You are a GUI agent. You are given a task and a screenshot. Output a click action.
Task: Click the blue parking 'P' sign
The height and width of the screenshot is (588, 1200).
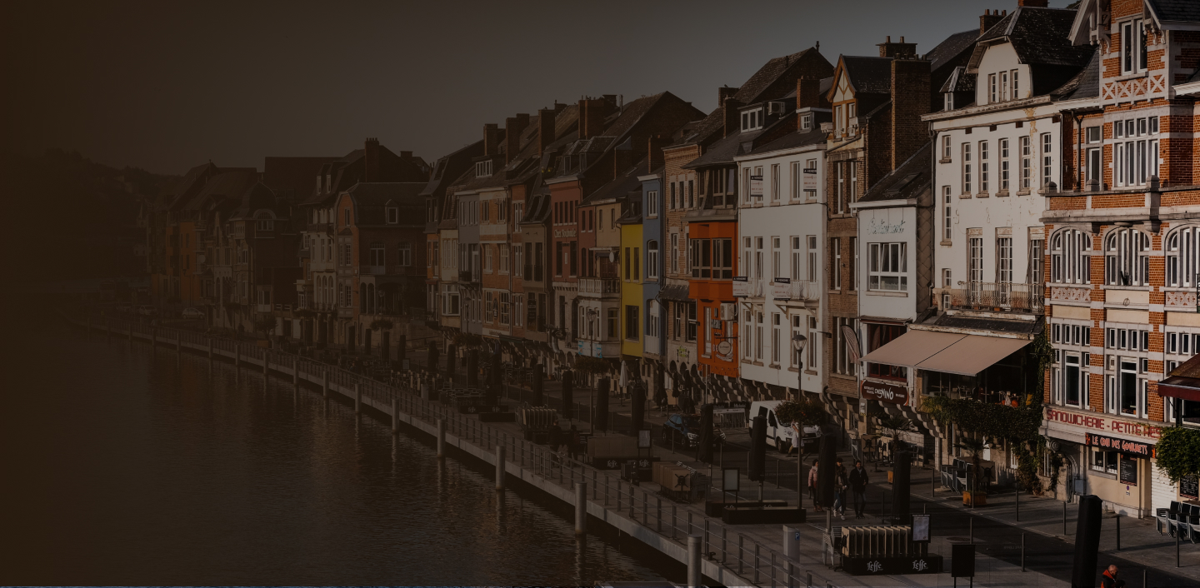(797, 535)
